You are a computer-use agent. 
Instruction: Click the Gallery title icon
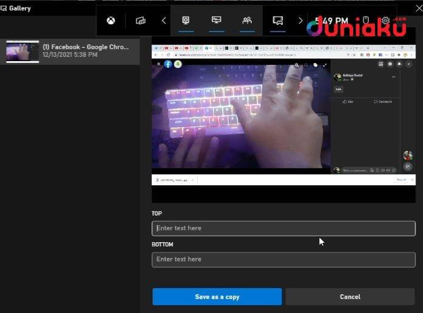(x=4, y=8)
